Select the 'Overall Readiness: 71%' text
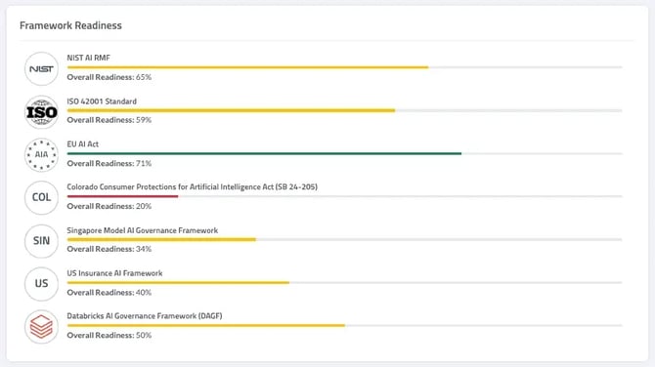 click(x=109, y=163)
